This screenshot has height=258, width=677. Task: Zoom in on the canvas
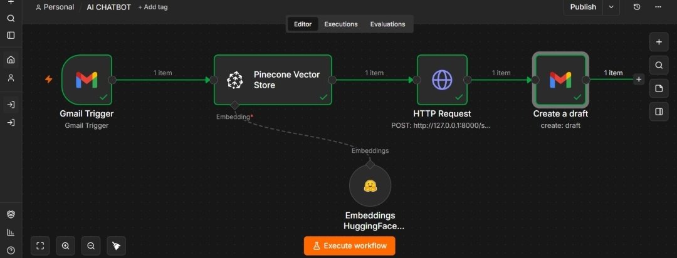pos(66,246)
